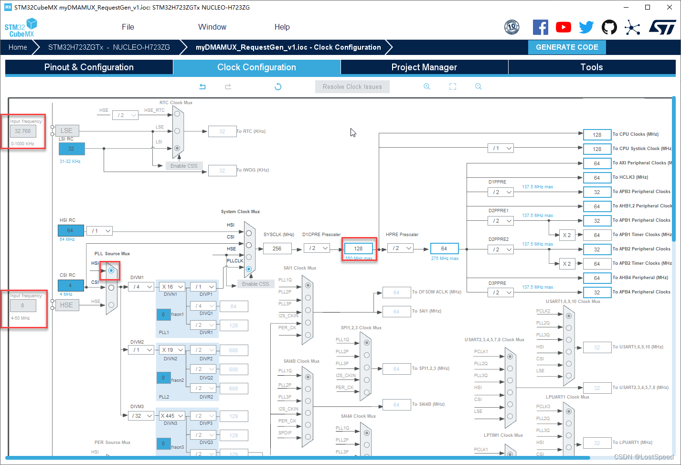
Task: Select CSI in System Clock Mux
Action: [x=249, y=245]
